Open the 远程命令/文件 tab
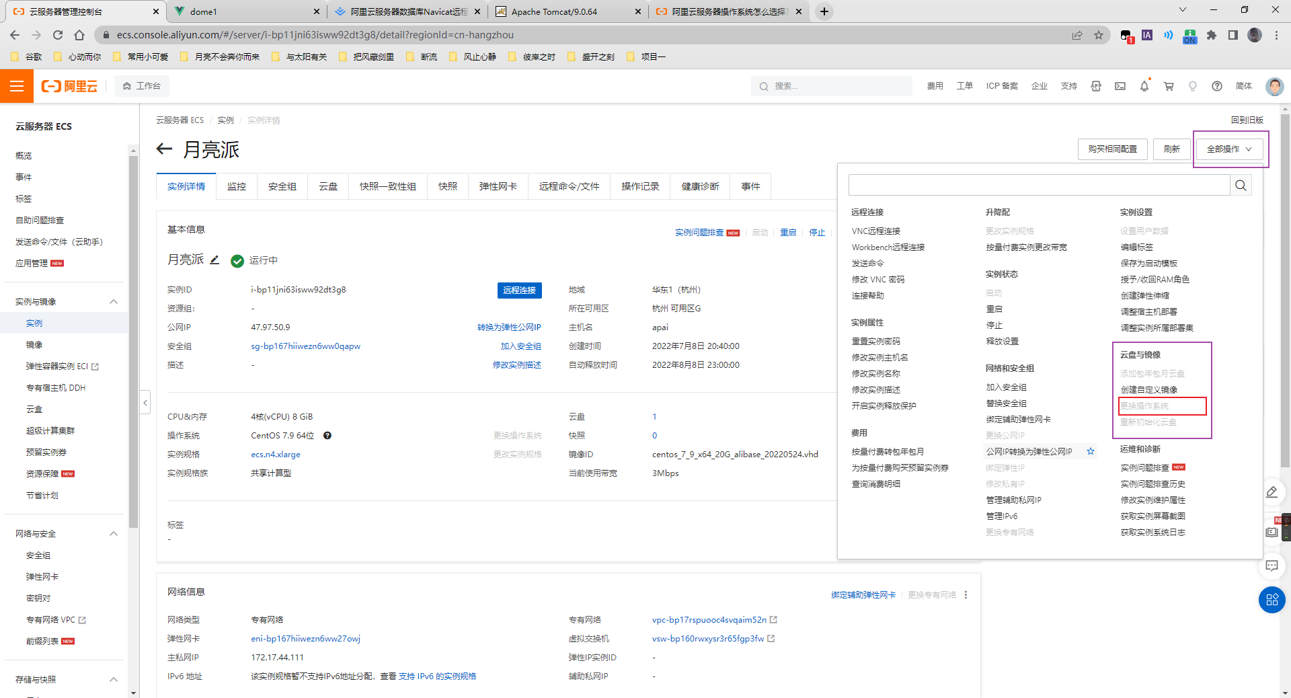The image size is (1291, 698). click(x=570, y=186)
